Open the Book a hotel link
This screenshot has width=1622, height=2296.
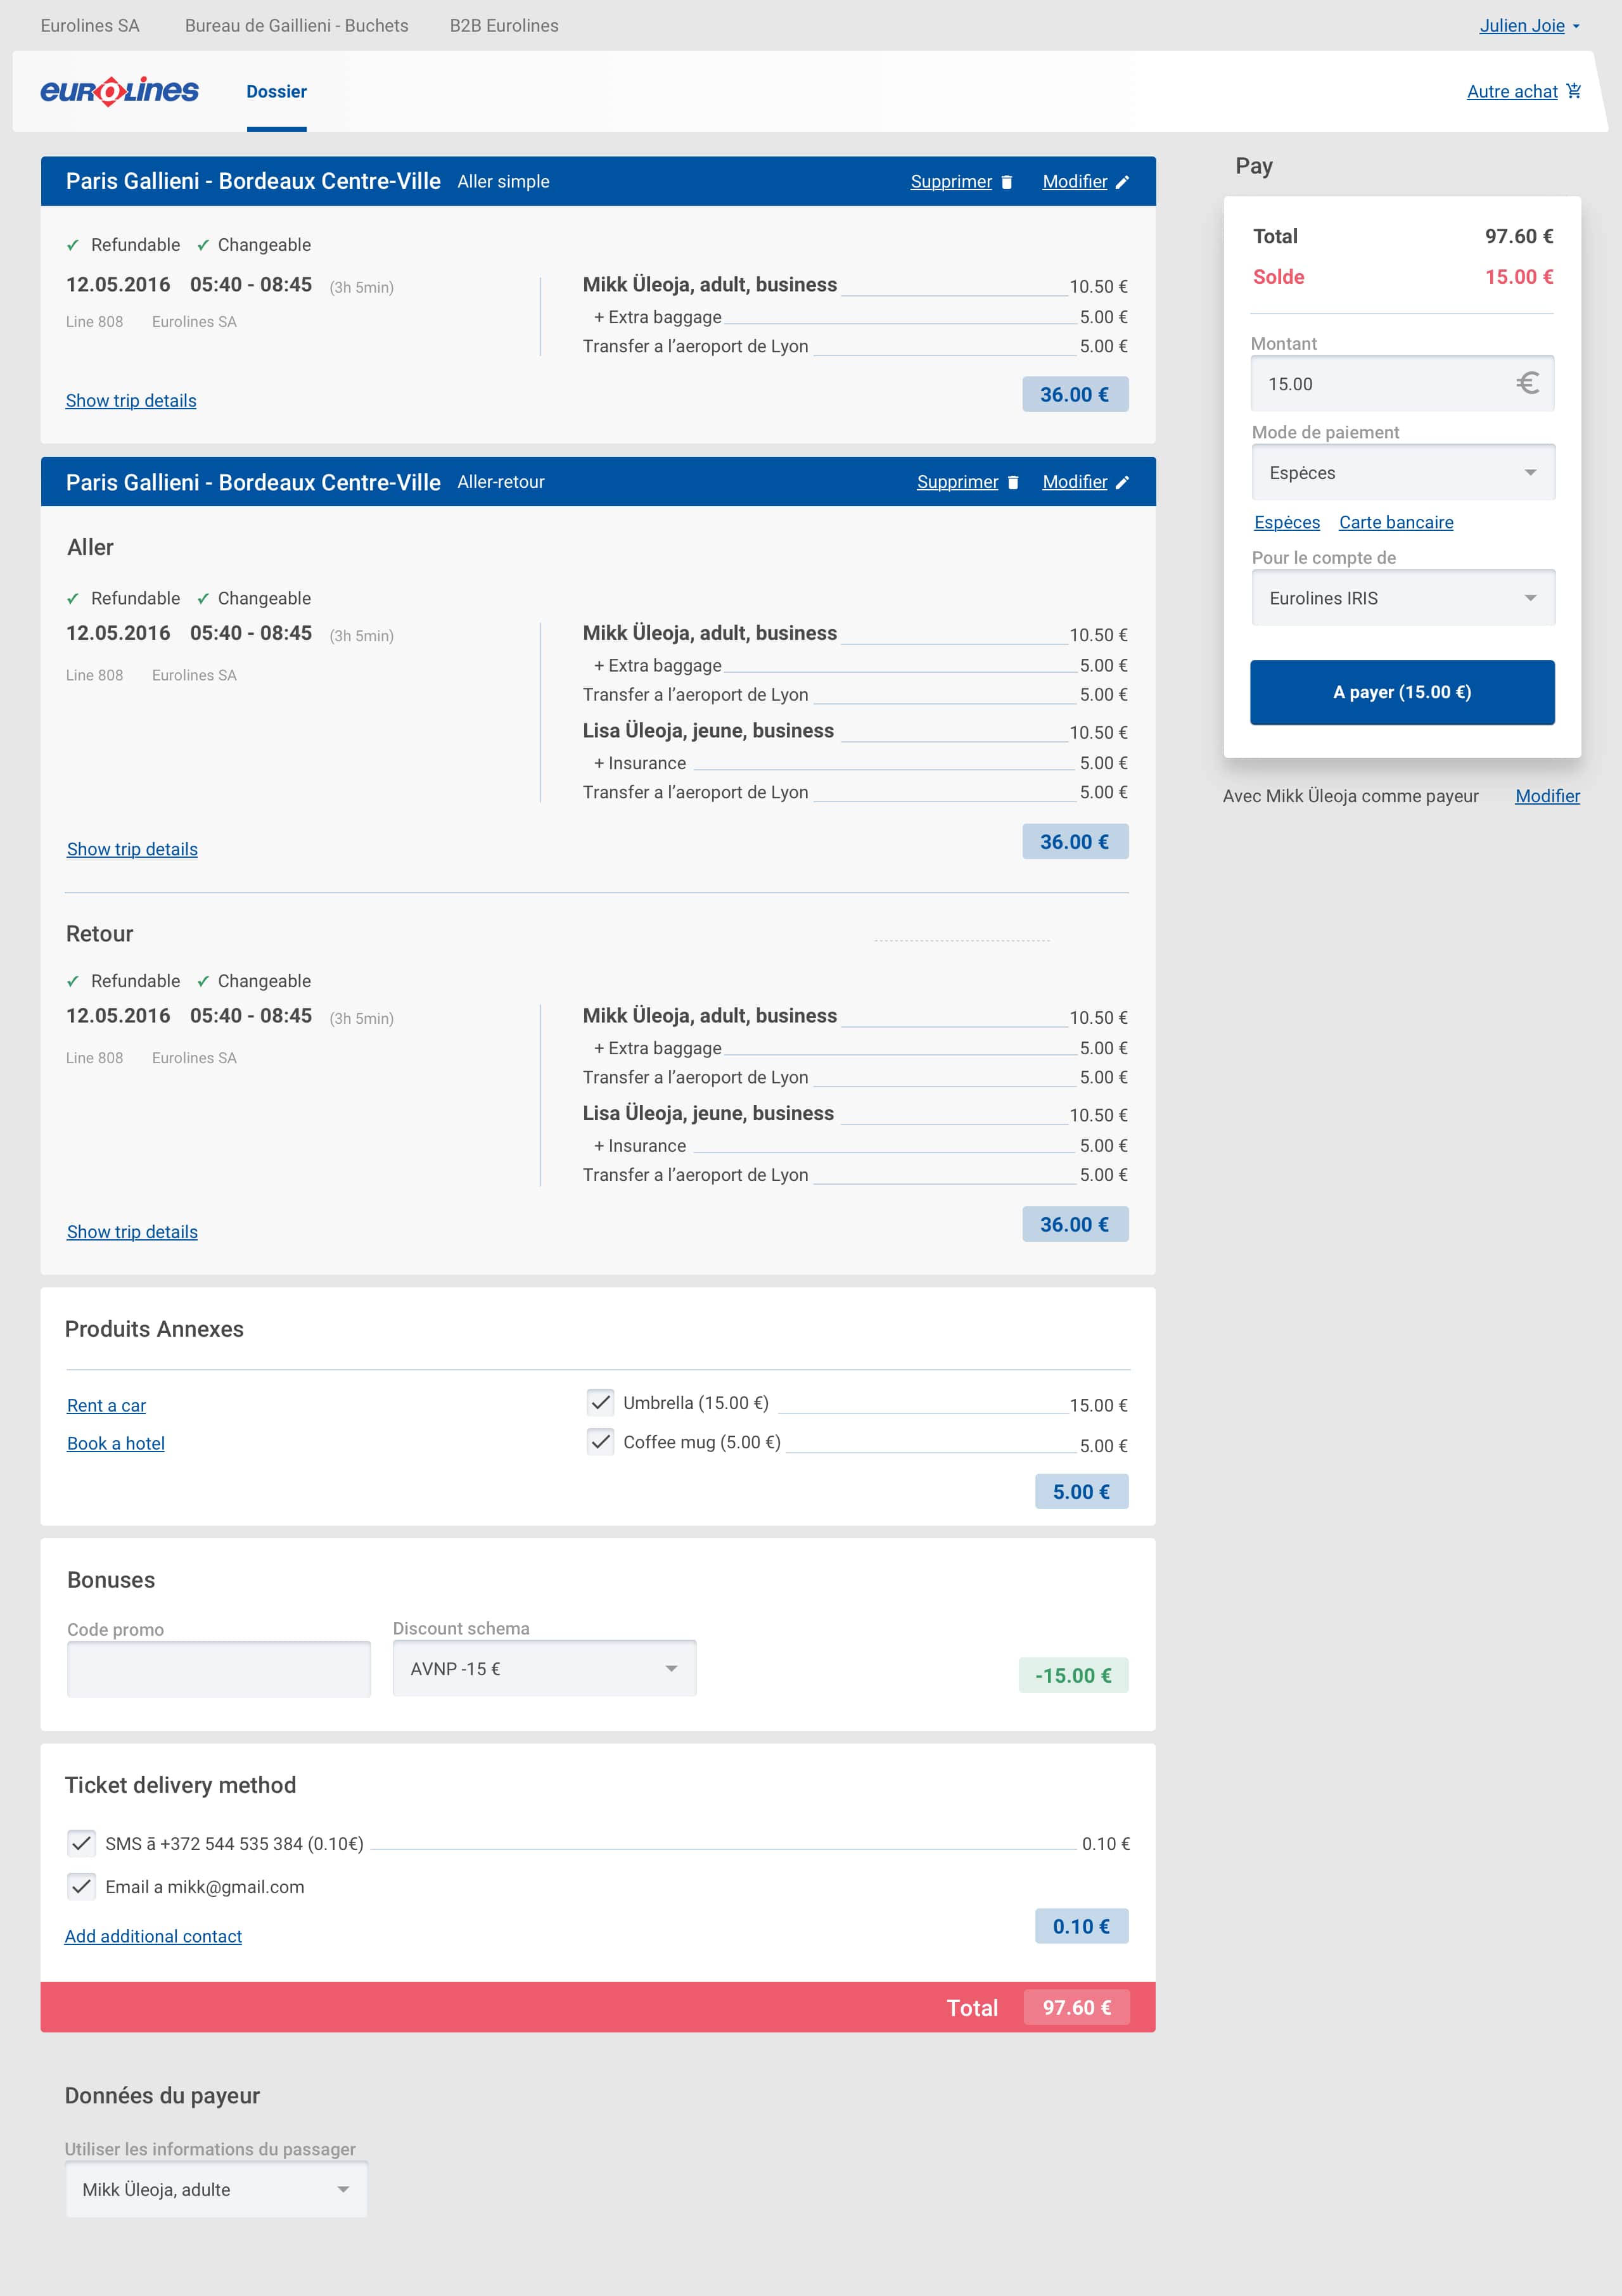(116, 1443)
